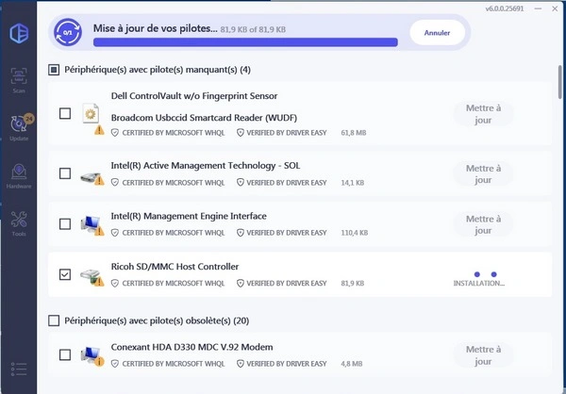Uncheck the Ricoh SD/MMC Host Controller checkbox
The height and width of the screenshot is (394, 566).
[65, 274]
